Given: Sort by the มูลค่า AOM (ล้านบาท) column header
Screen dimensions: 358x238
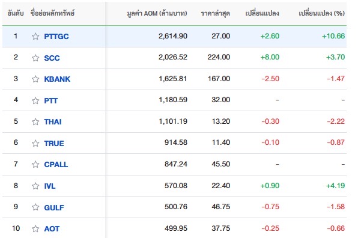Looking at the screenshot, I should (157, 13).
